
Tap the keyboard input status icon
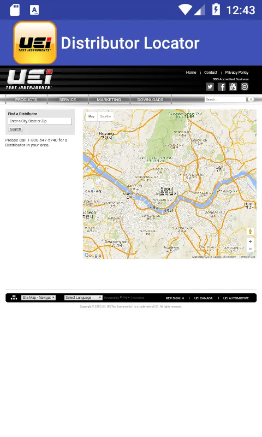point(34,10)
